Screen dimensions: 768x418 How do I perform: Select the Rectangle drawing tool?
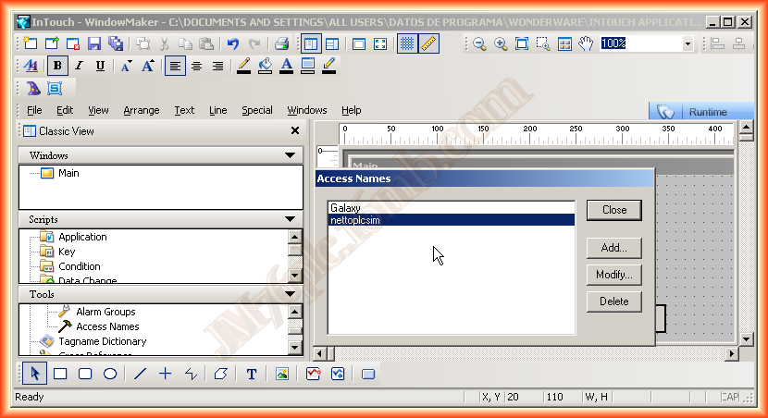(x=60, y=374)
